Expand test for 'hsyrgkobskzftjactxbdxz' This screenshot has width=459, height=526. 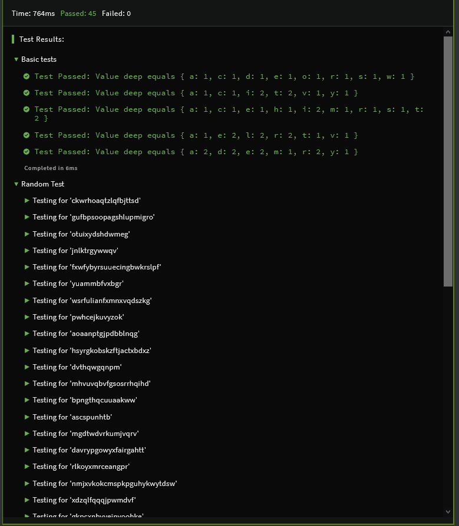click(27, 351)
